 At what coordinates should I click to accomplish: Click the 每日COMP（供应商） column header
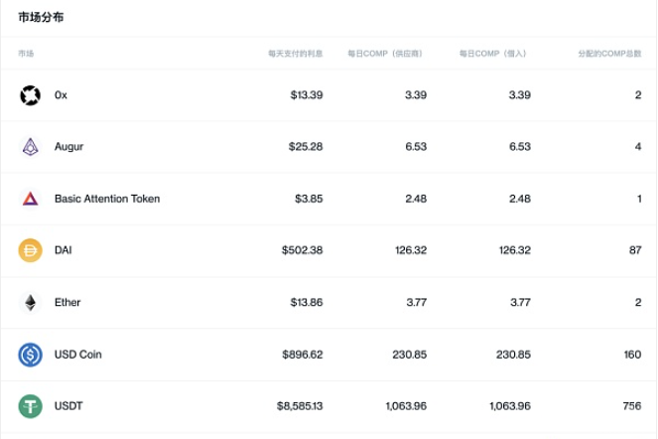[x=385, y=54]
